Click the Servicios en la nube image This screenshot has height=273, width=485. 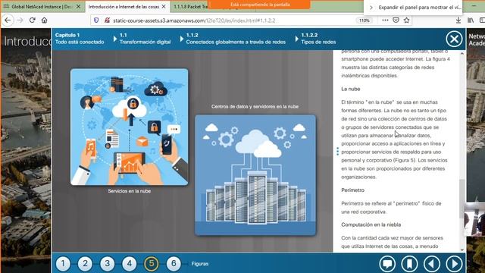click(130, 127)
